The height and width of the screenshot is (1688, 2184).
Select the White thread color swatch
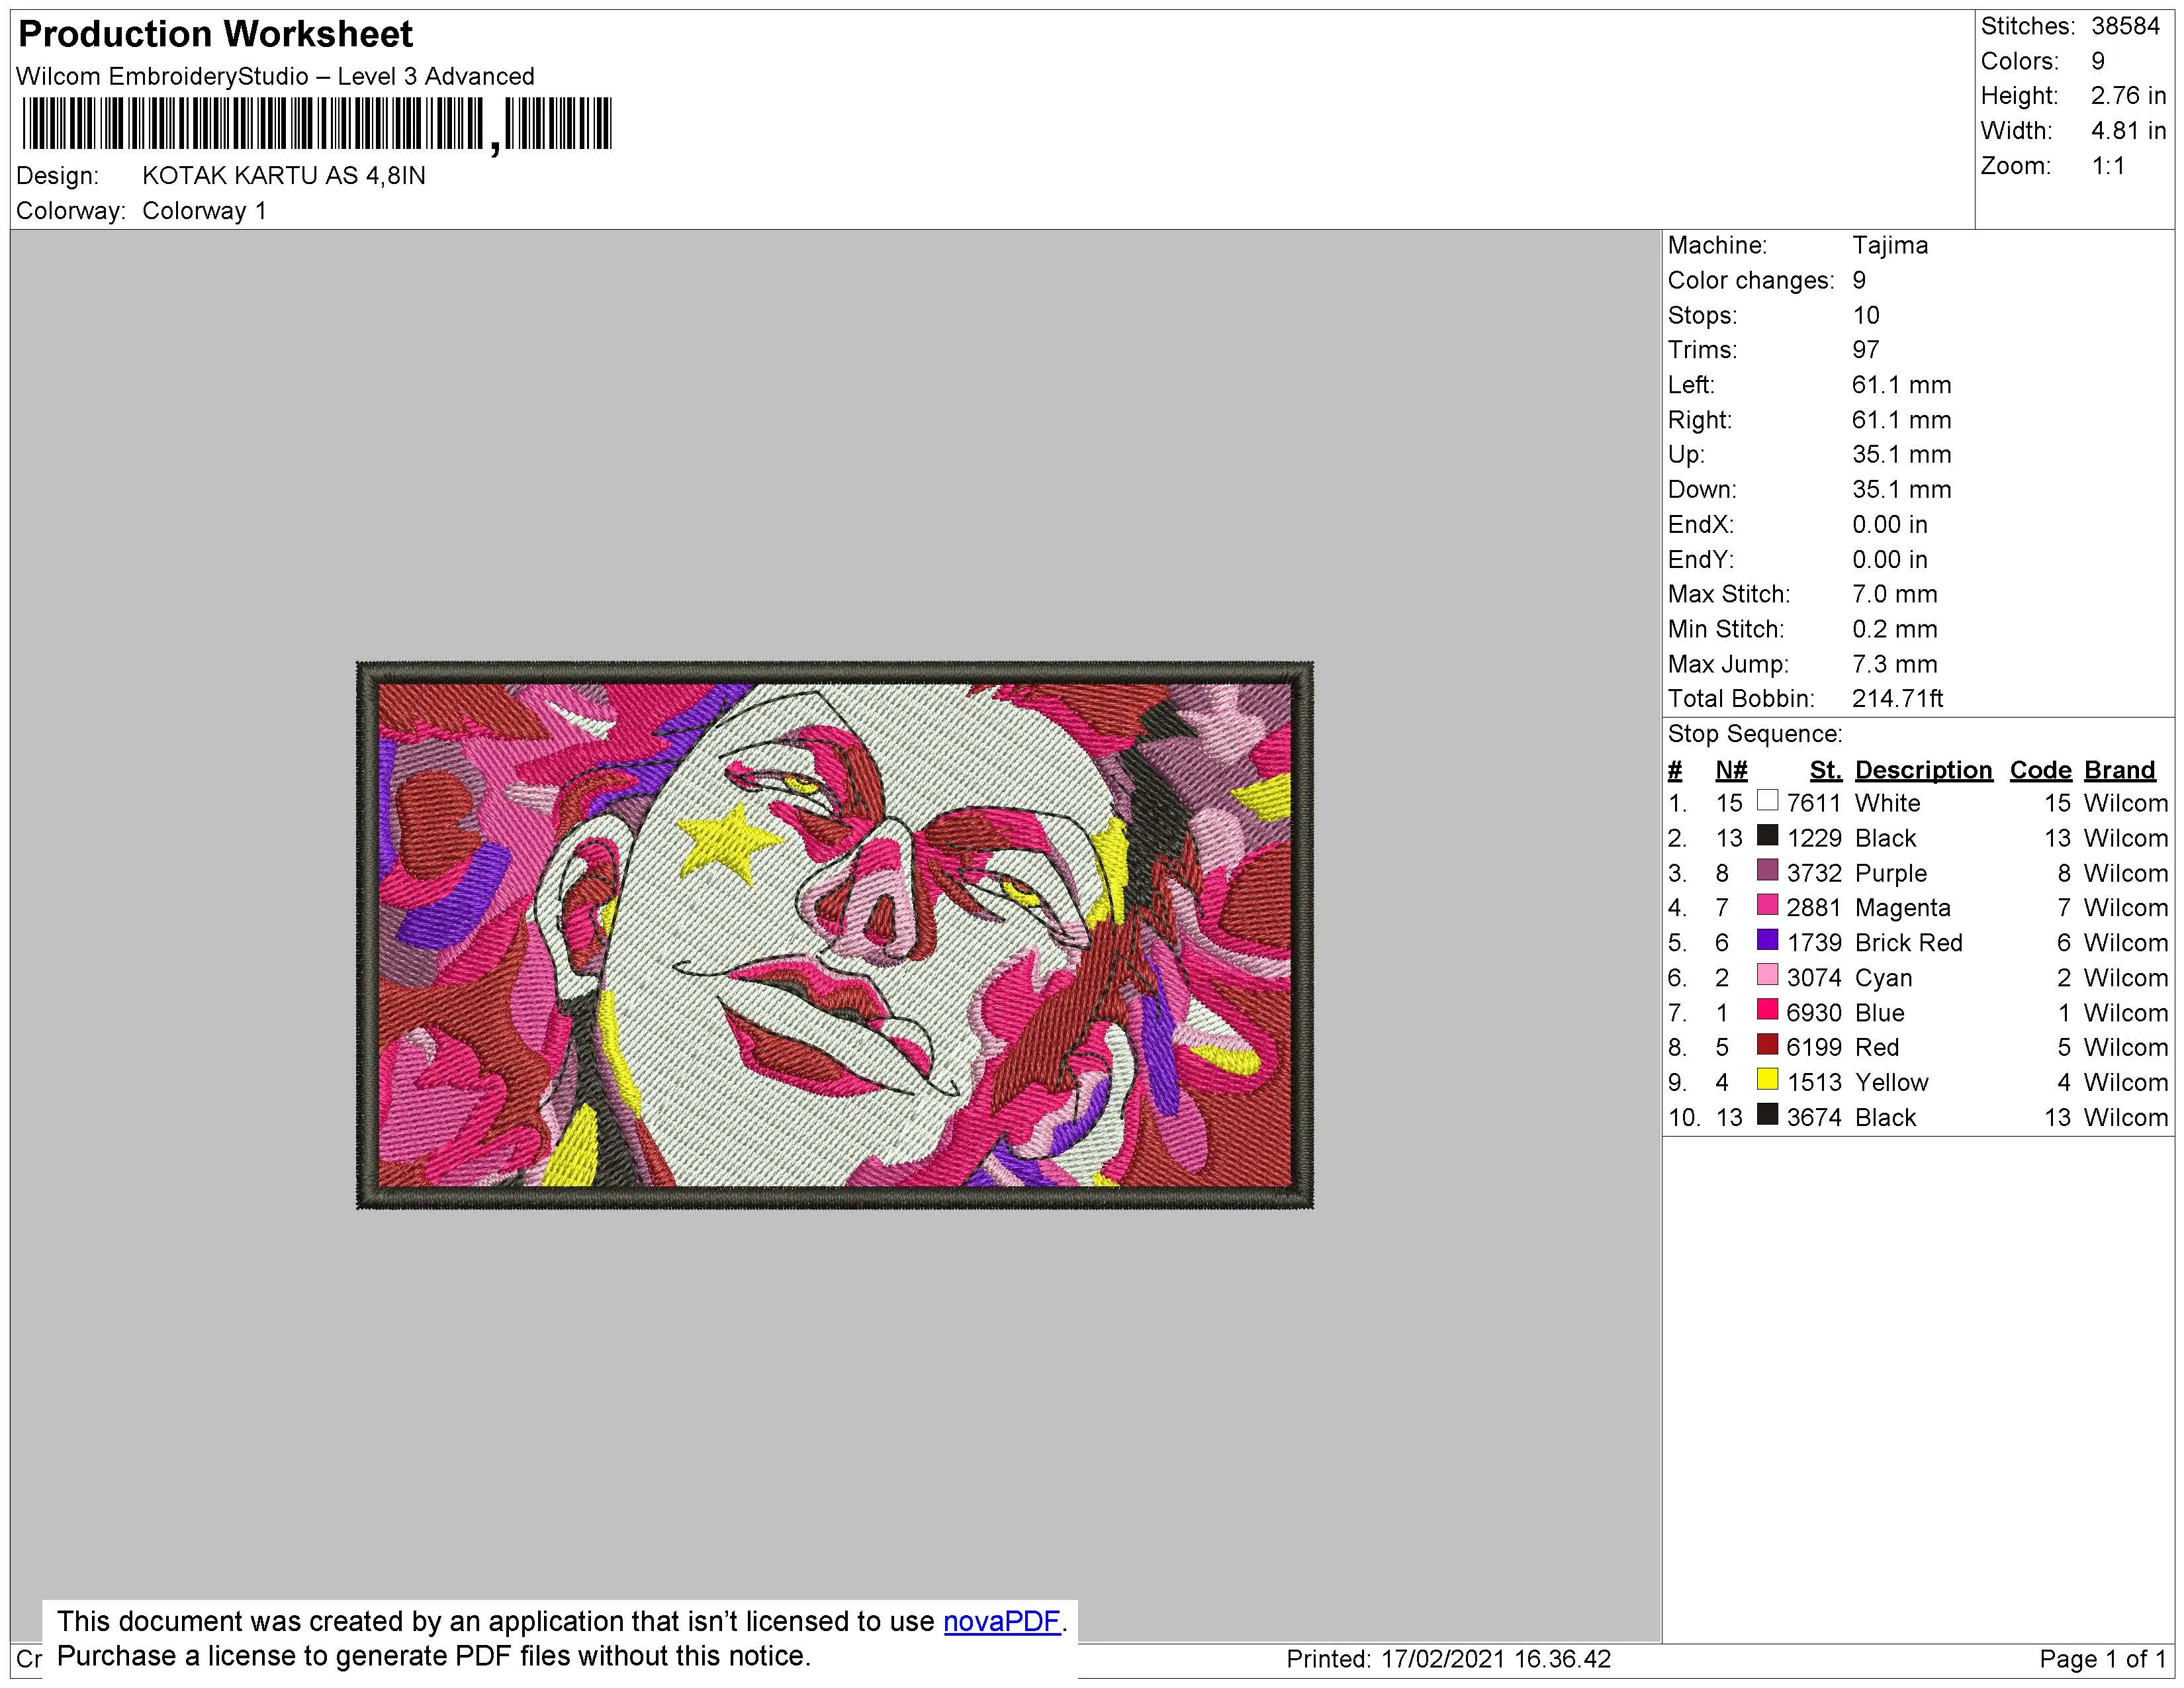(1768, 801)
